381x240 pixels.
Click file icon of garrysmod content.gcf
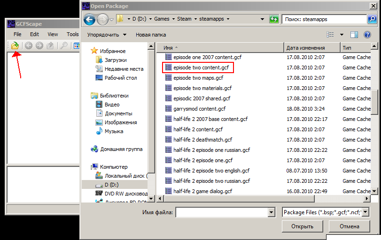(168, 108)
